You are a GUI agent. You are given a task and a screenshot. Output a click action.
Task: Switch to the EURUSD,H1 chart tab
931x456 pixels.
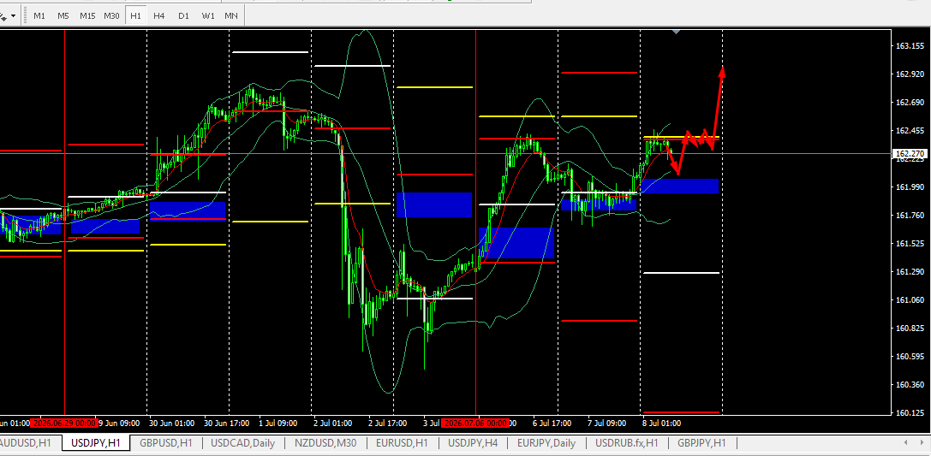403,442
